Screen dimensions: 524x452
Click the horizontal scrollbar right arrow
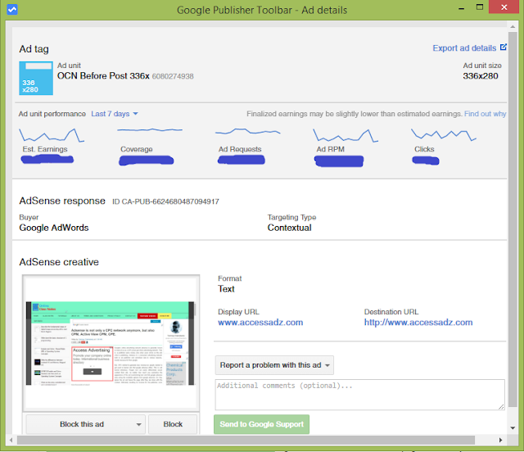(500, 440)
